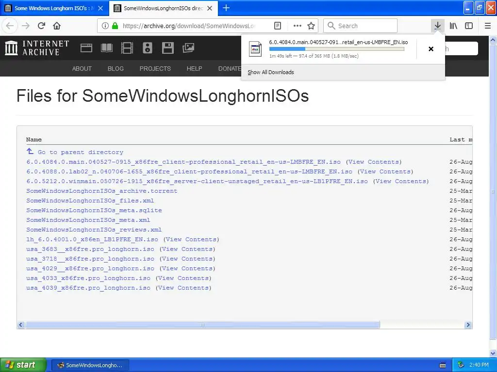Click the 2:40 PM system clock
497x372 pixels.
coord(479,365)
